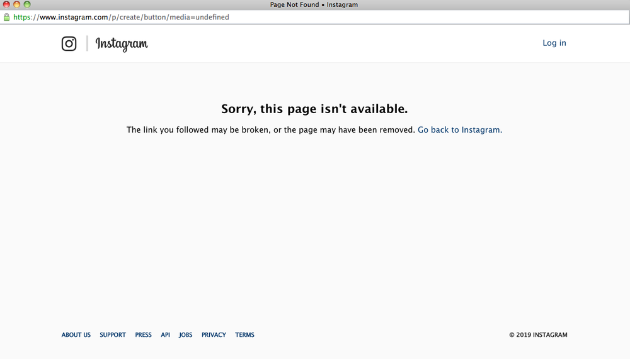
Task: Open the Log in link
Action: coord(554,43)
